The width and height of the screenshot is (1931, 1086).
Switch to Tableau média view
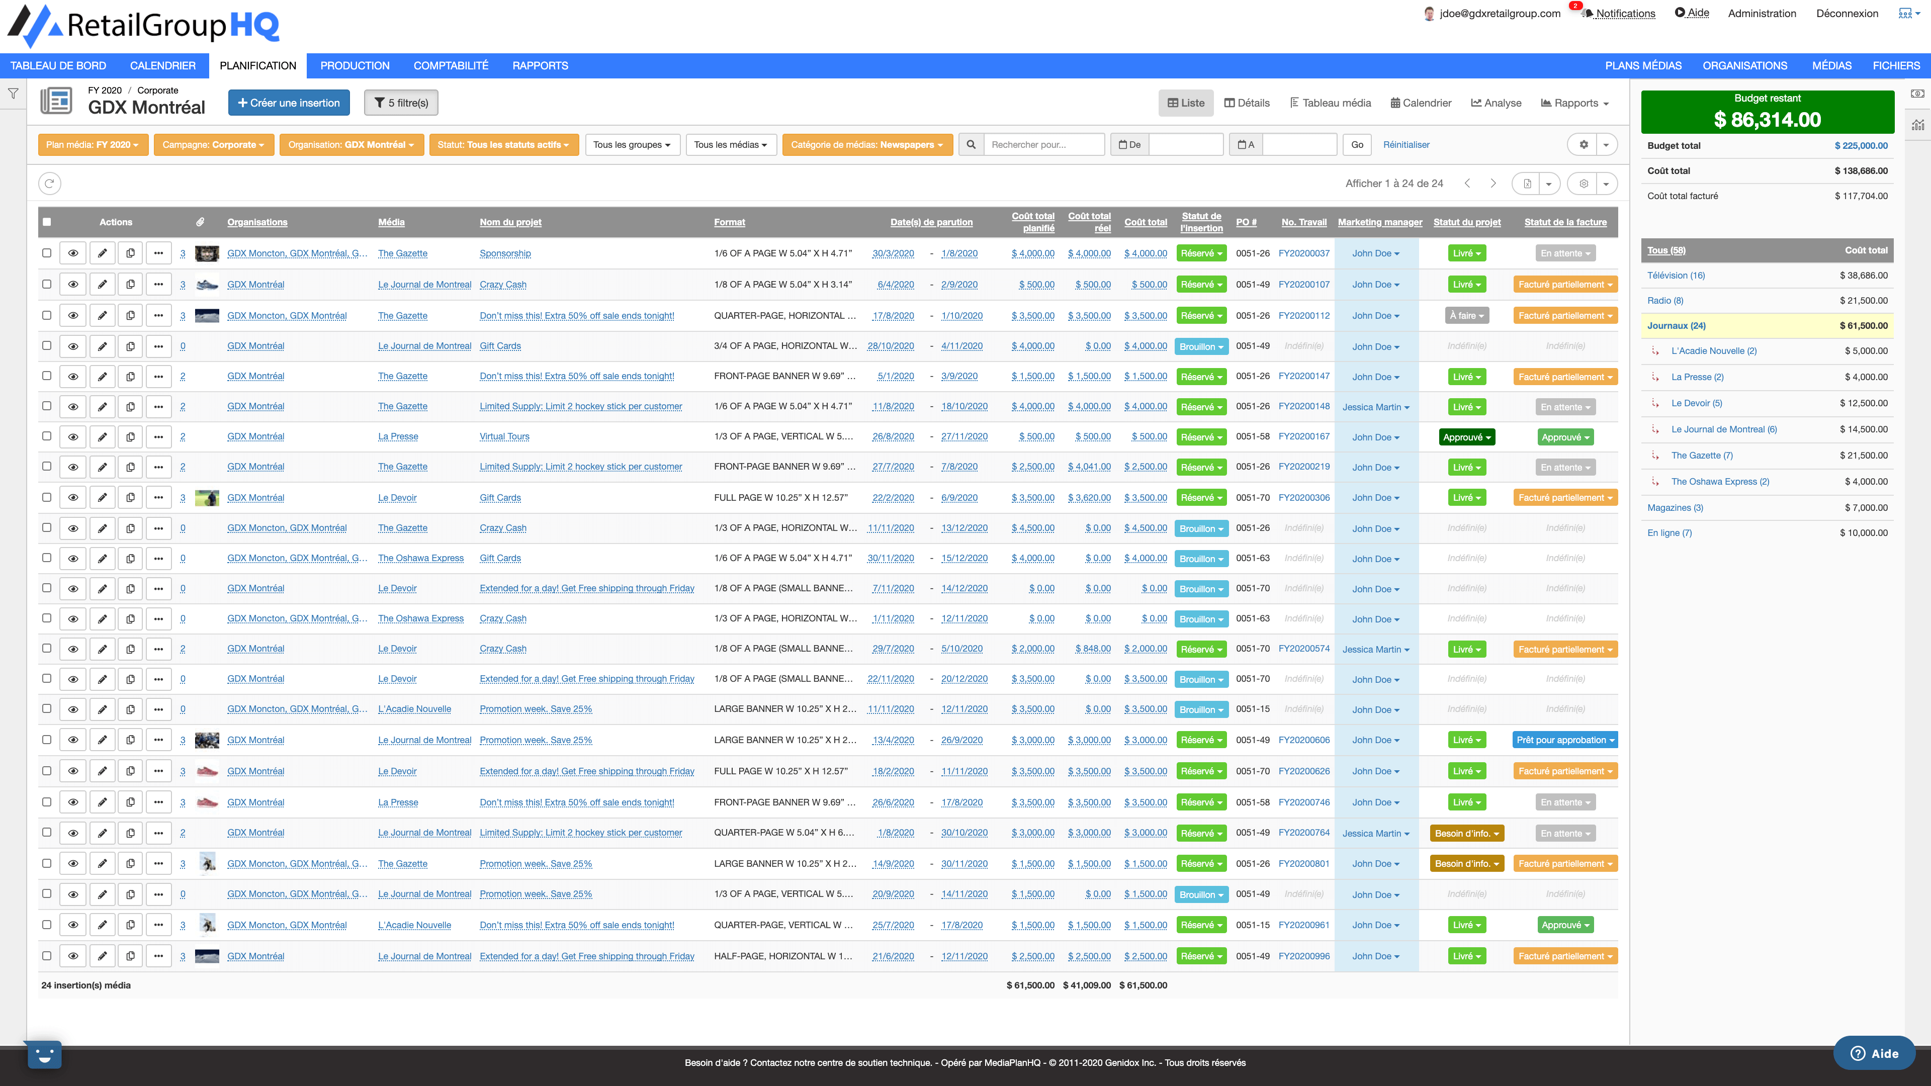tap(1330, 103)
